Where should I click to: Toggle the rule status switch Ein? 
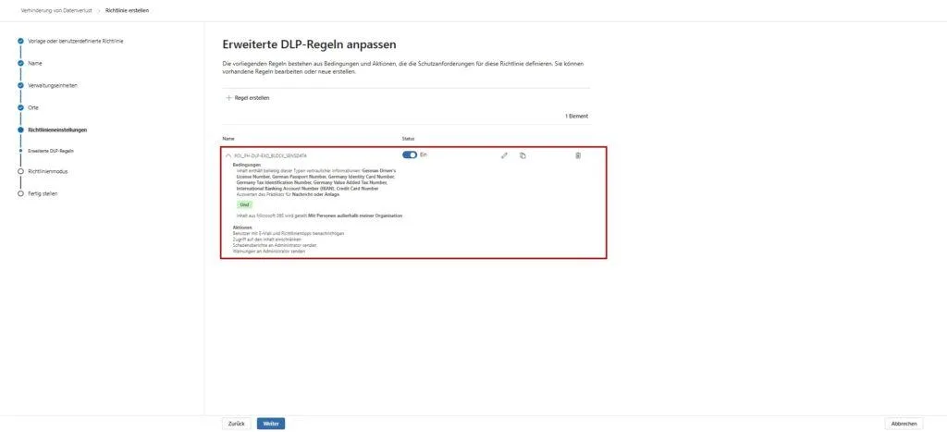pos(410,154)
